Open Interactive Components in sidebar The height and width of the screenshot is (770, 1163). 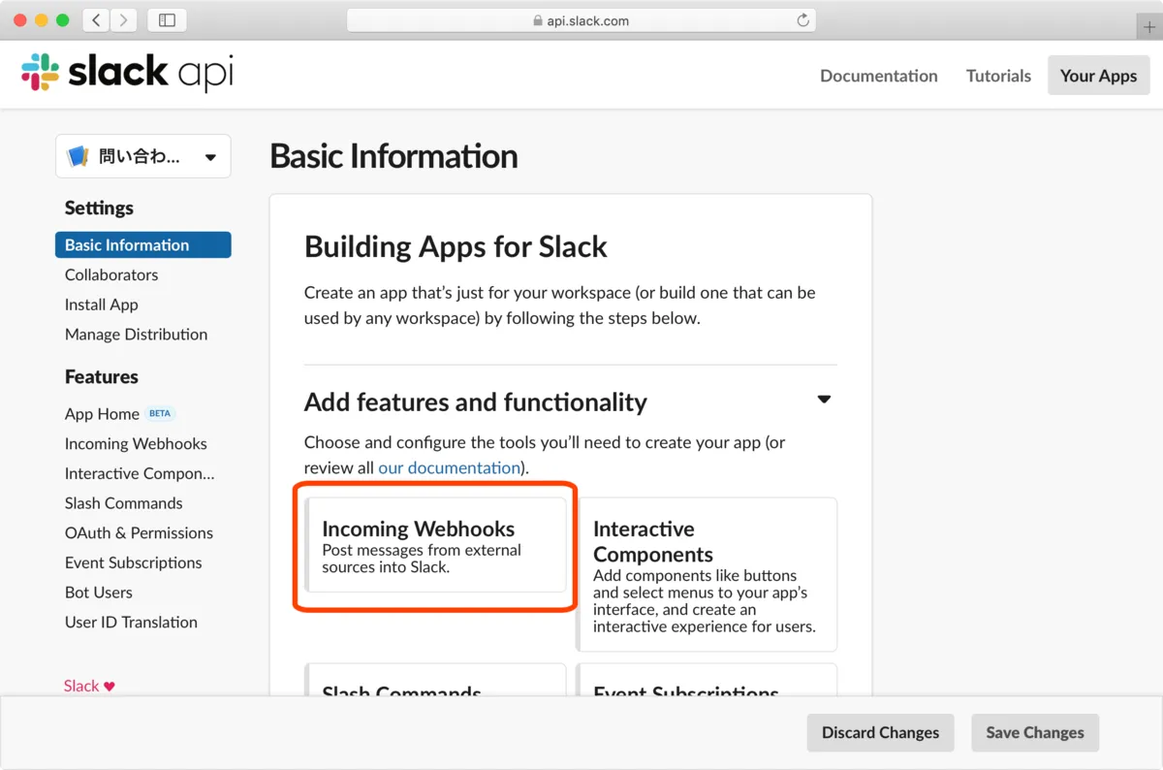click(x=140, y=473)
